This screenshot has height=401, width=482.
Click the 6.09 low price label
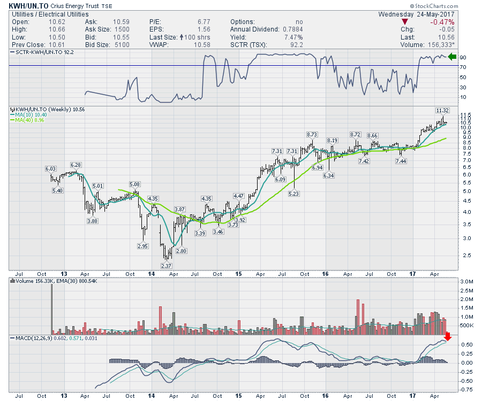pos(280,179)
